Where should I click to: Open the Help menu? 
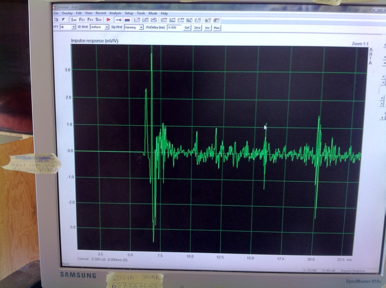(x=164, y=13)
